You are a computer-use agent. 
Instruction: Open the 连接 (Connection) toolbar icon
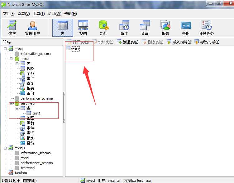coord(12,28)
